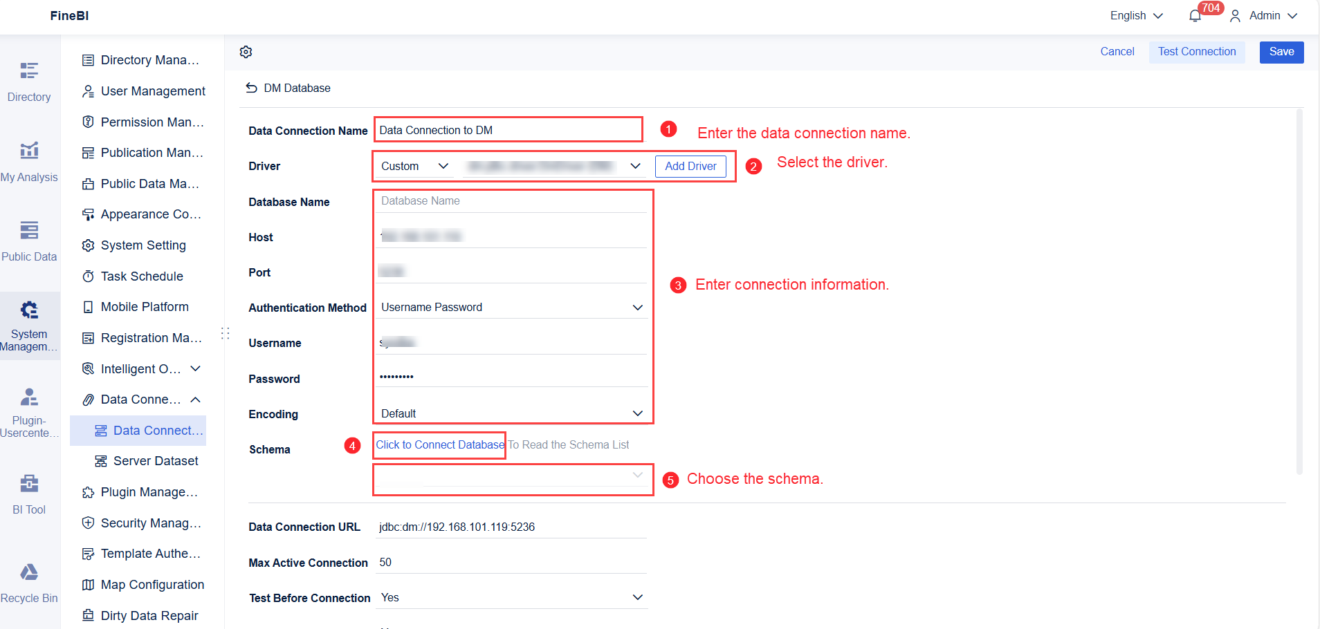Expand the Encoding dropdown
The width and height of the screenshot is (1320, 629).
pos(512,413)
